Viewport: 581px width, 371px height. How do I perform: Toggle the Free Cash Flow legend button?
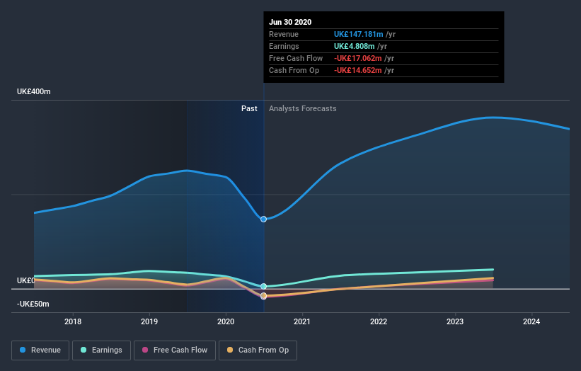point(175,350)
